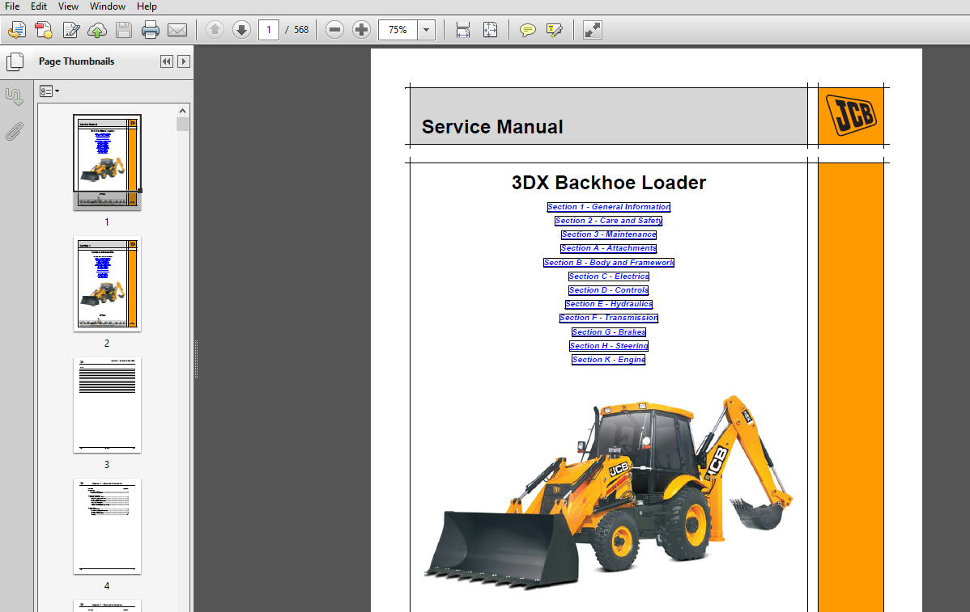Viewport: 970px width, 612px height.
Task: Click the Create PDF toolbar icon
Action: (x=43, y=30)
